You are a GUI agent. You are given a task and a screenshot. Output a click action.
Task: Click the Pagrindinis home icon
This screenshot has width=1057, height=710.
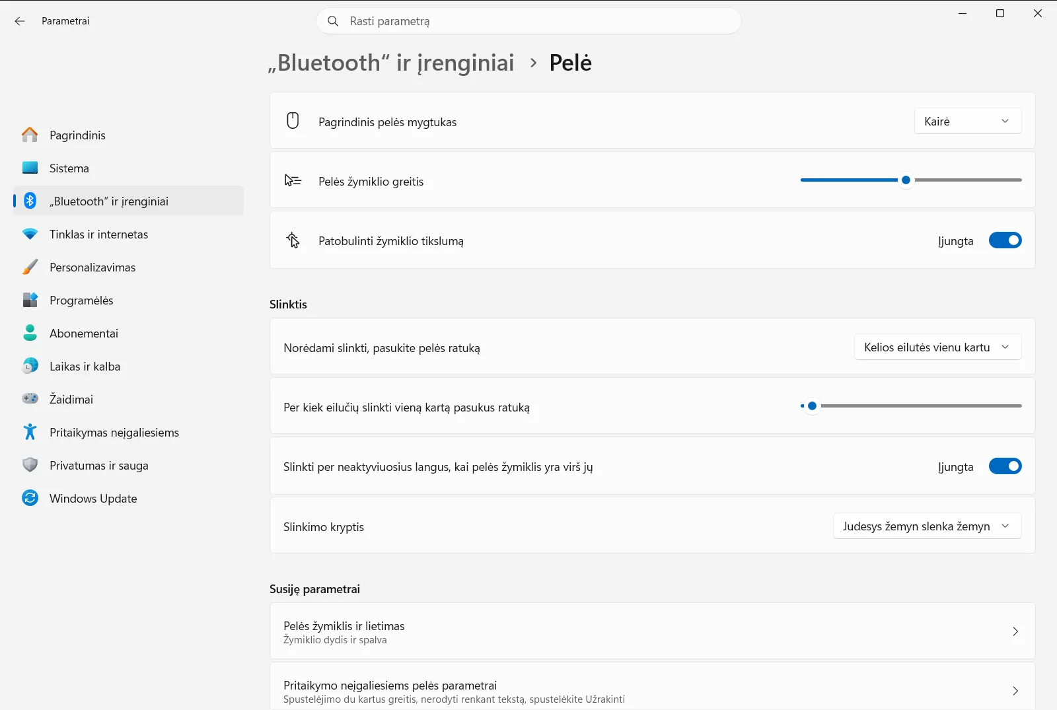(30, 135)
